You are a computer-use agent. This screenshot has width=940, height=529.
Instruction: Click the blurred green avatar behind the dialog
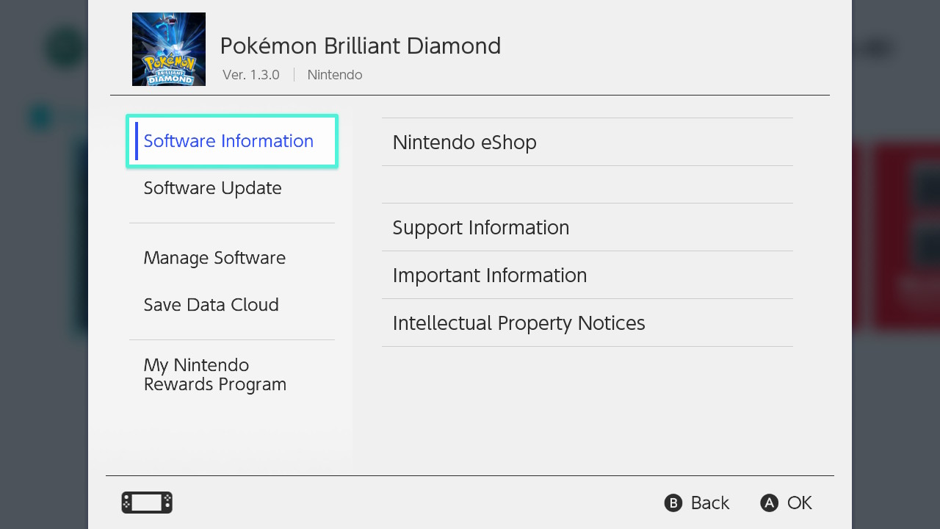pyautogui.click(x=66, y=49)
